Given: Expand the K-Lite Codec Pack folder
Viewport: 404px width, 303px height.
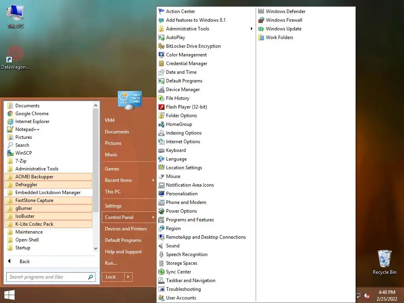Looking at the screenshot, I should pos(49,224).
